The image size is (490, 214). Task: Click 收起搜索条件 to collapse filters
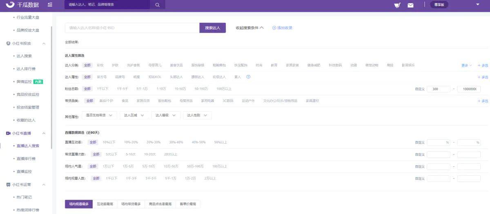[249, 28]
